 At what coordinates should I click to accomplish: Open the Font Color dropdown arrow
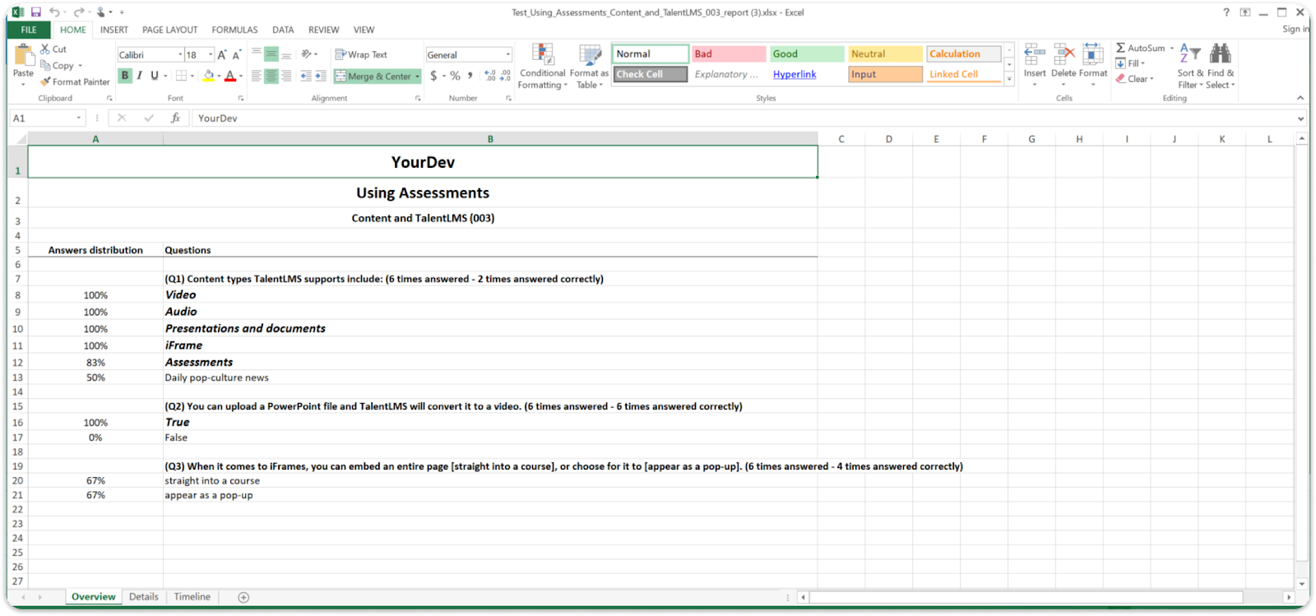(241, 76)
